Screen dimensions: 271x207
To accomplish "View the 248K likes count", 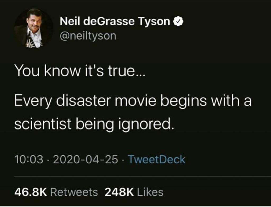I will [x=119, y=192].
